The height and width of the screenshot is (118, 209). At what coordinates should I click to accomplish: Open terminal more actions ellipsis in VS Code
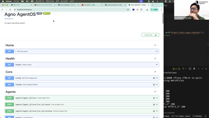click(199, 69)
